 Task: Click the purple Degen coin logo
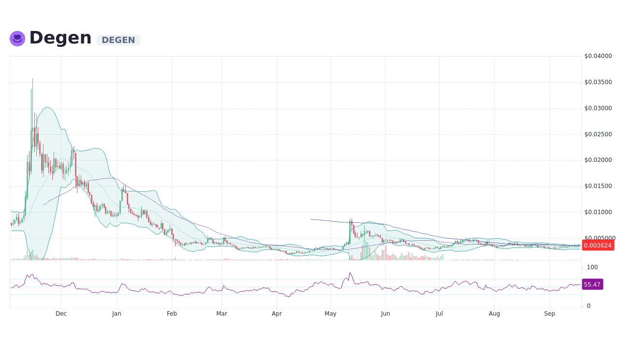click(17, 38)
